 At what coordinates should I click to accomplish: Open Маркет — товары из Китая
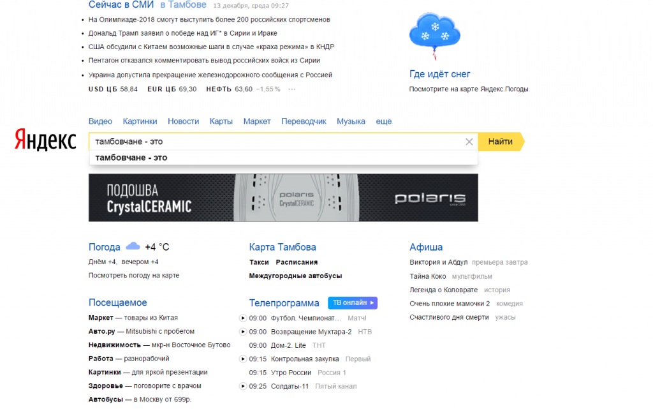133,318
